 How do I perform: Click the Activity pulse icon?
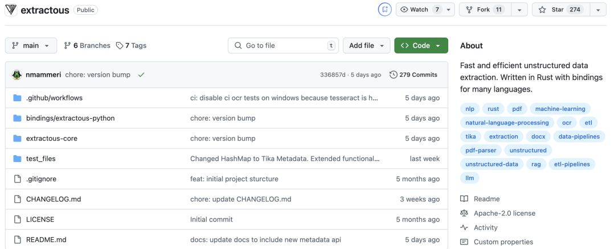(464, 227)
